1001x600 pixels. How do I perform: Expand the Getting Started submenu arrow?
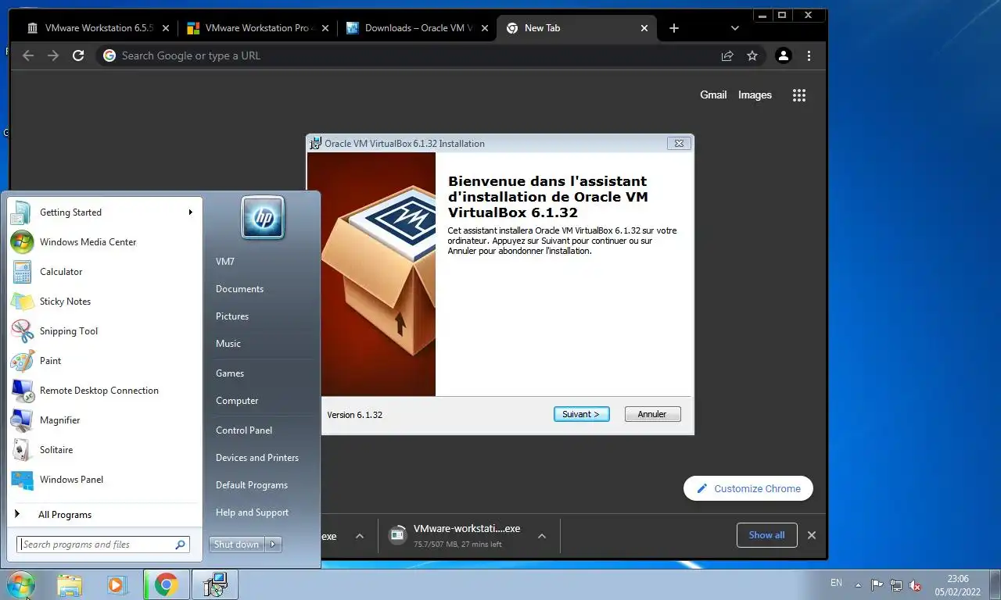pyautogui.click(x=190, y=212)
